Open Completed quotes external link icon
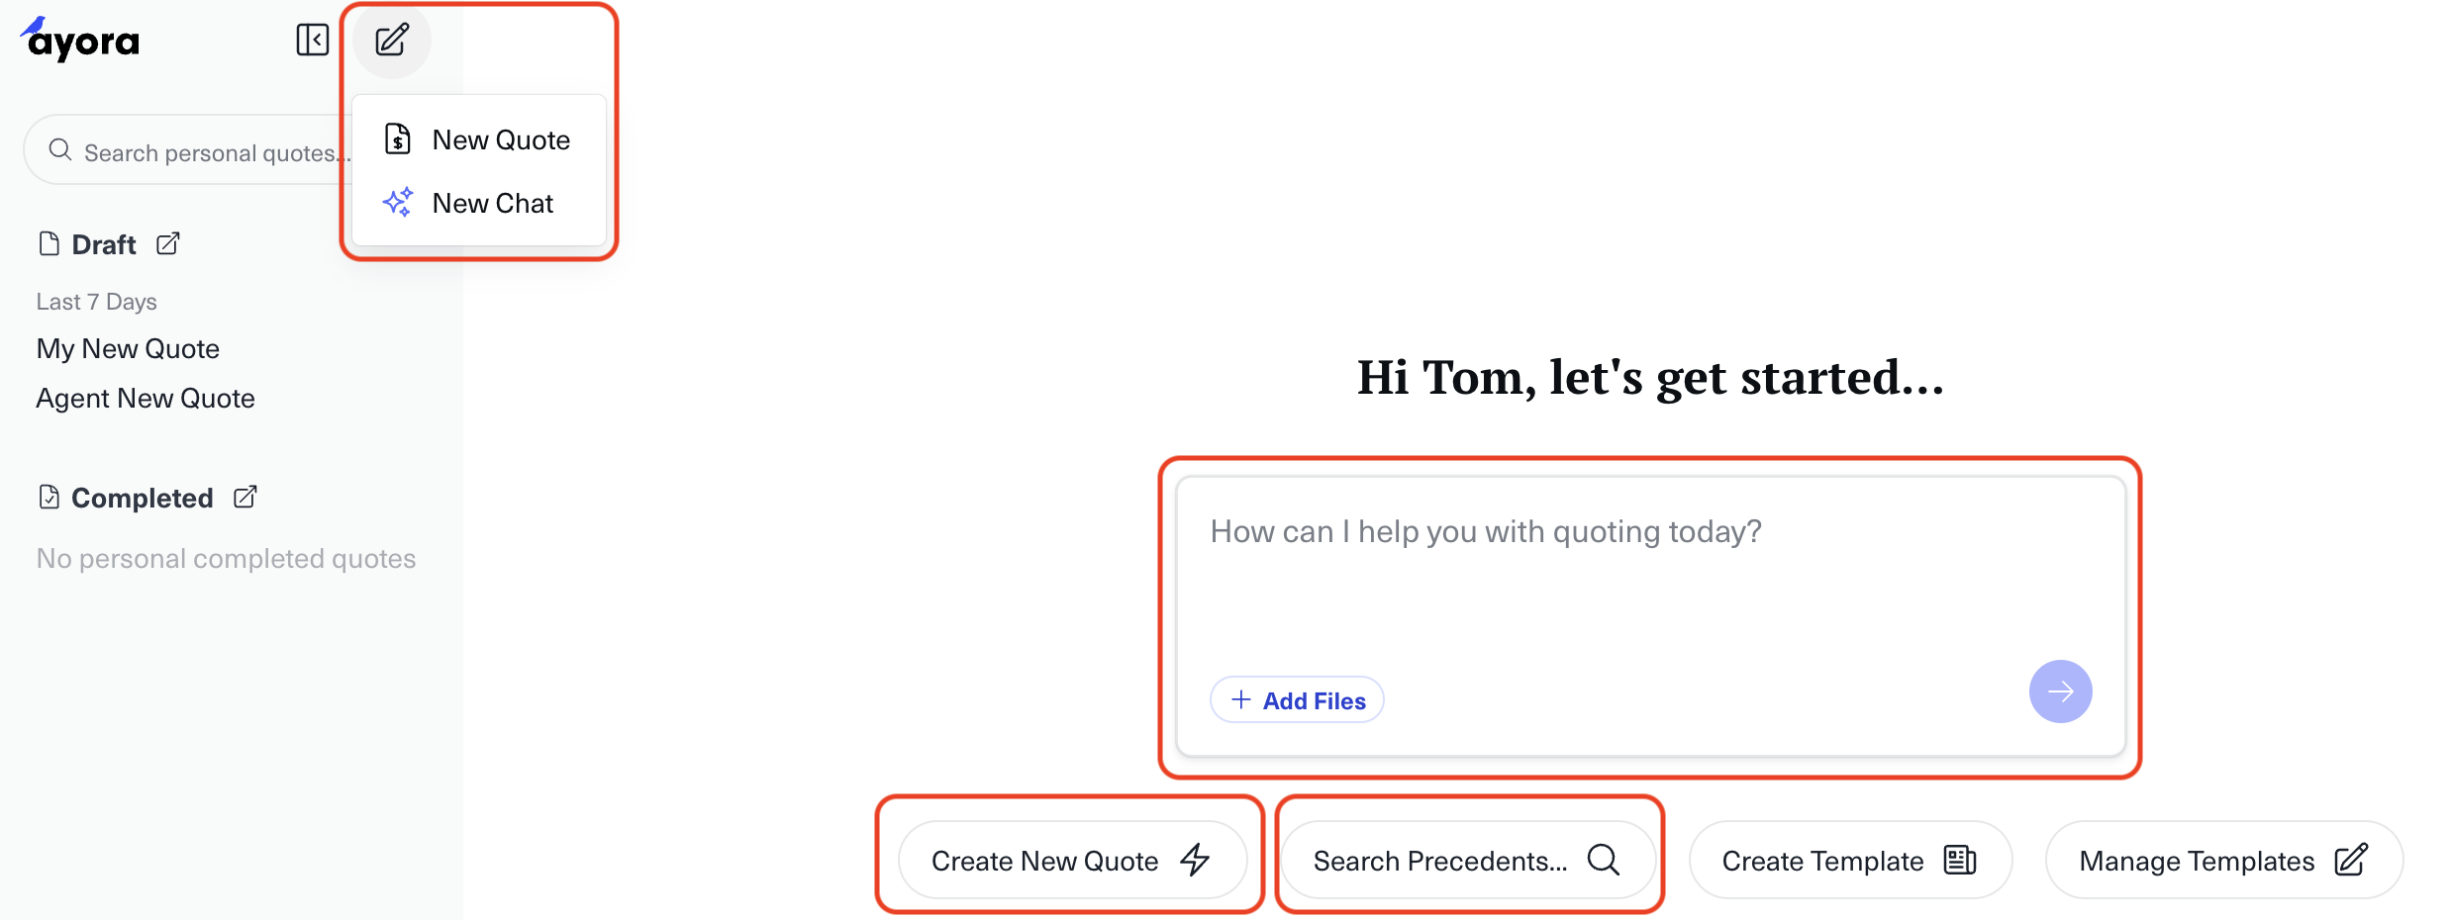The width and height of the screenshot is (2451, 920). pyautogui.click(x=245, y=497)
